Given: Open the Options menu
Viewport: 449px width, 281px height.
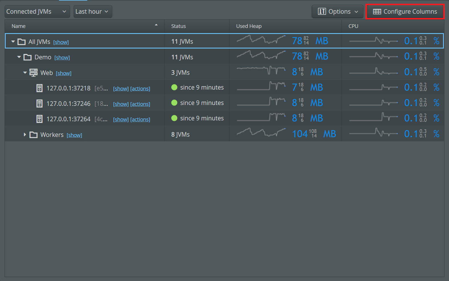Looking at the screenshot, I should pyautogui.click(x=338, y=12).
